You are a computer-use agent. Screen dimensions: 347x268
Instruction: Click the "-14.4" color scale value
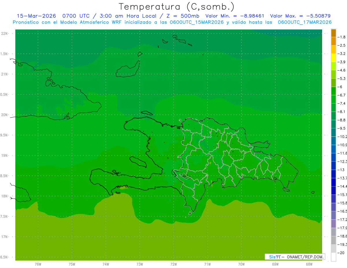342,186
